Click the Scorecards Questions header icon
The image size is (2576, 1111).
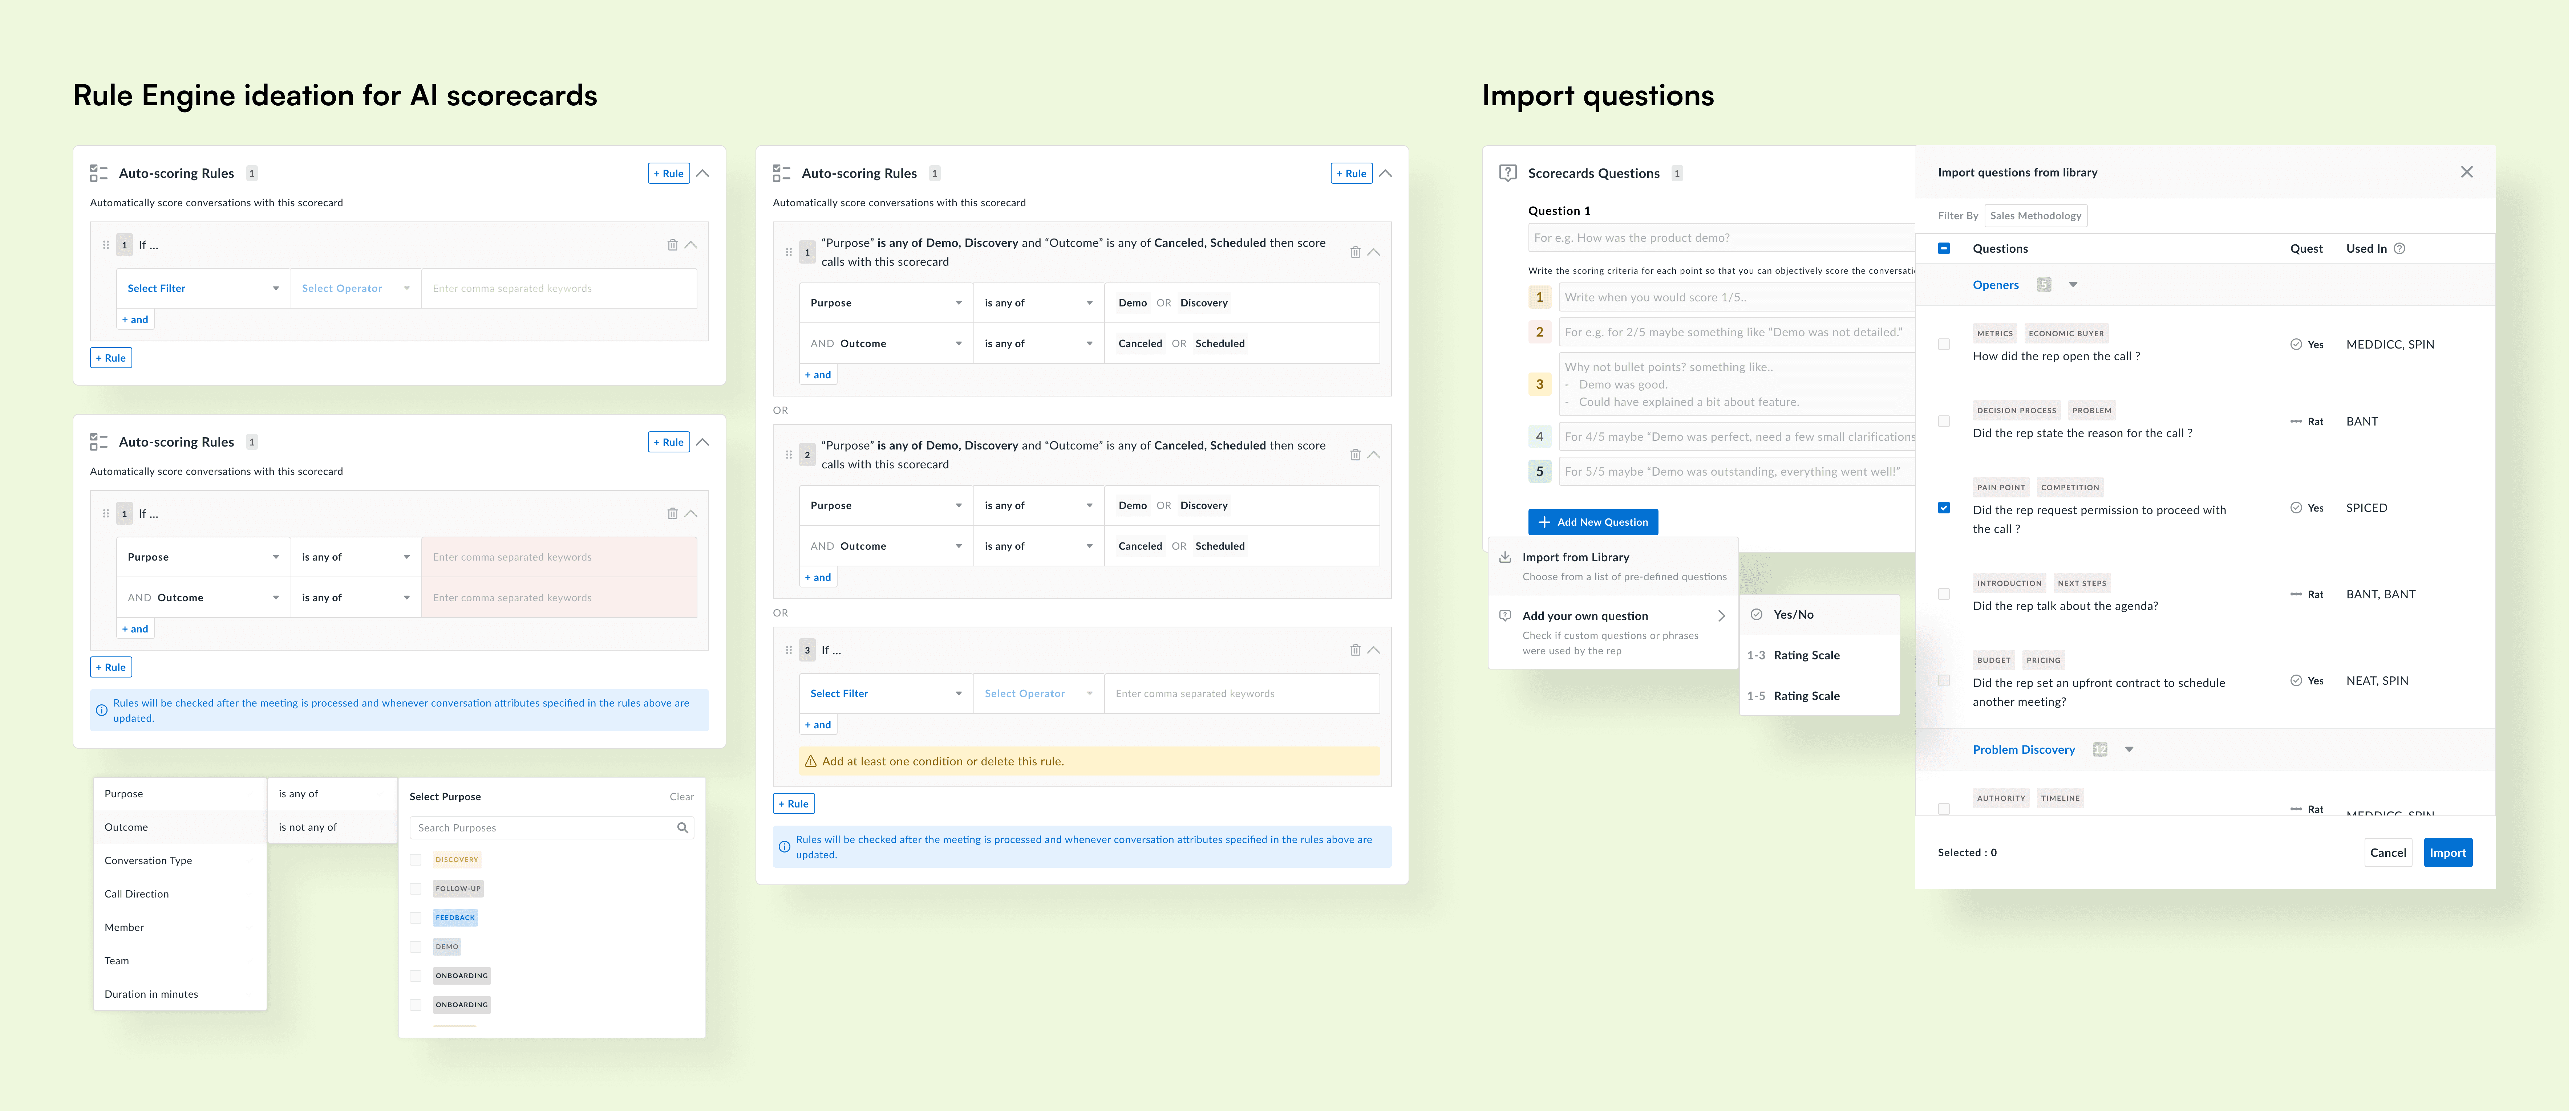(1508, 173)
